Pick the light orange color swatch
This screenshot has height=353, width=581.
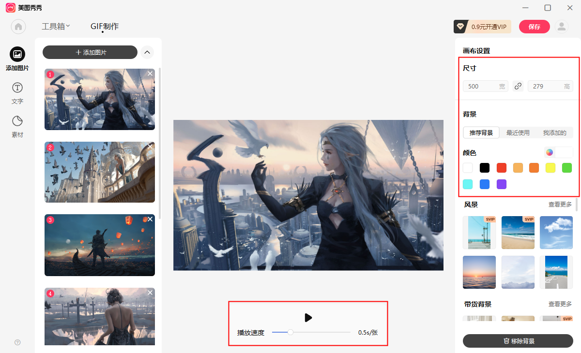tap(518, 168)
